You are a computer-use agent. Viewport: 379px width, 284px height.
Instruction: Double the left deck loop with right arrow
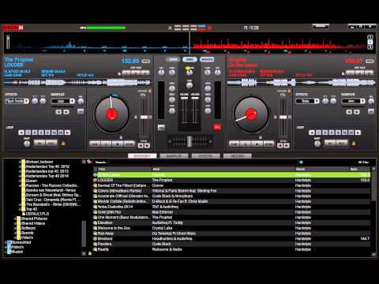pos(67,133)
